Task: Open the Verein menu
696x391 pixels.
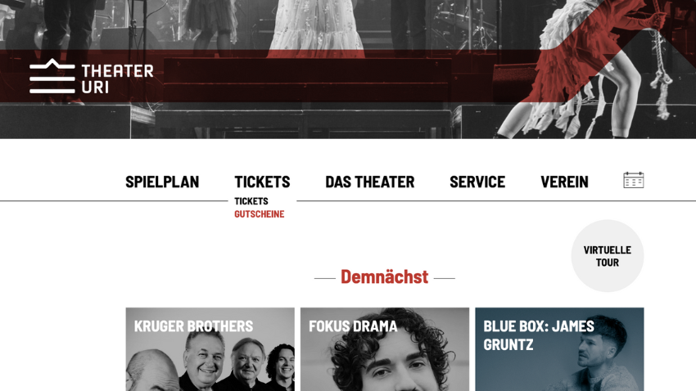Action: tap(564, 182)
